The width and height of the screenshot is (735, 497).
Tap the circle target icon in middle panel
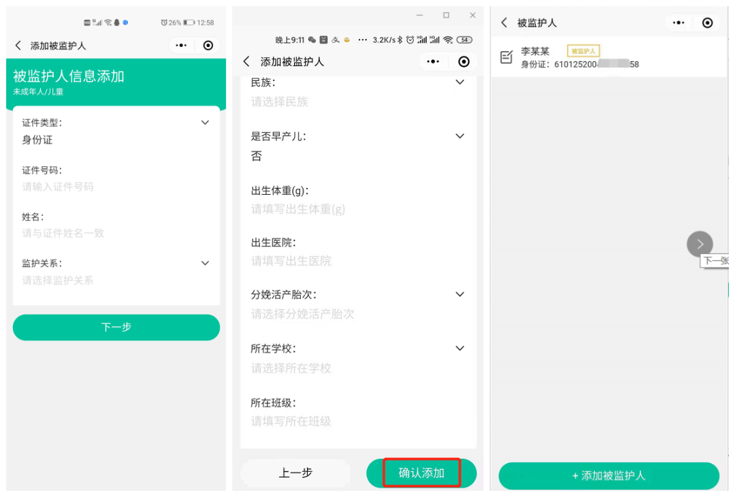(x=463, y=62)
